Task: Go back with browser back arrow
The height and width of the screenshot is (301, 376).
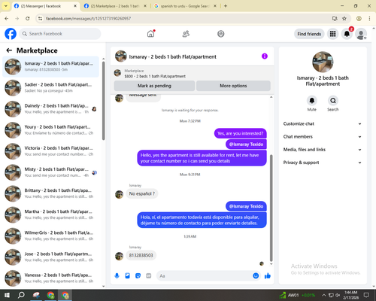Action: point(7,18)
